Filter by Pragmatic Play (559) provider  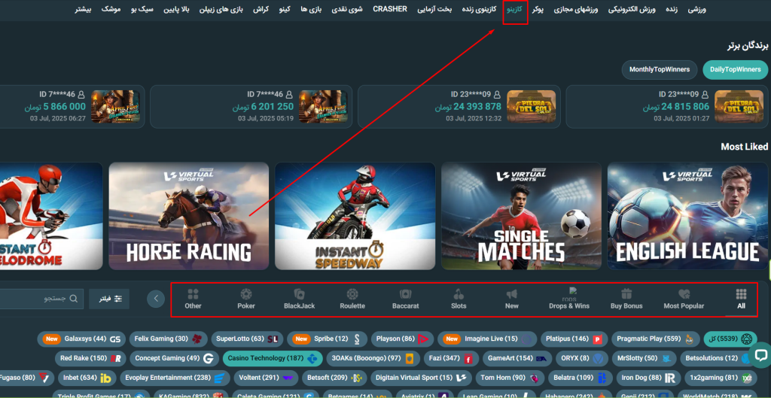(x=655, y=339)
